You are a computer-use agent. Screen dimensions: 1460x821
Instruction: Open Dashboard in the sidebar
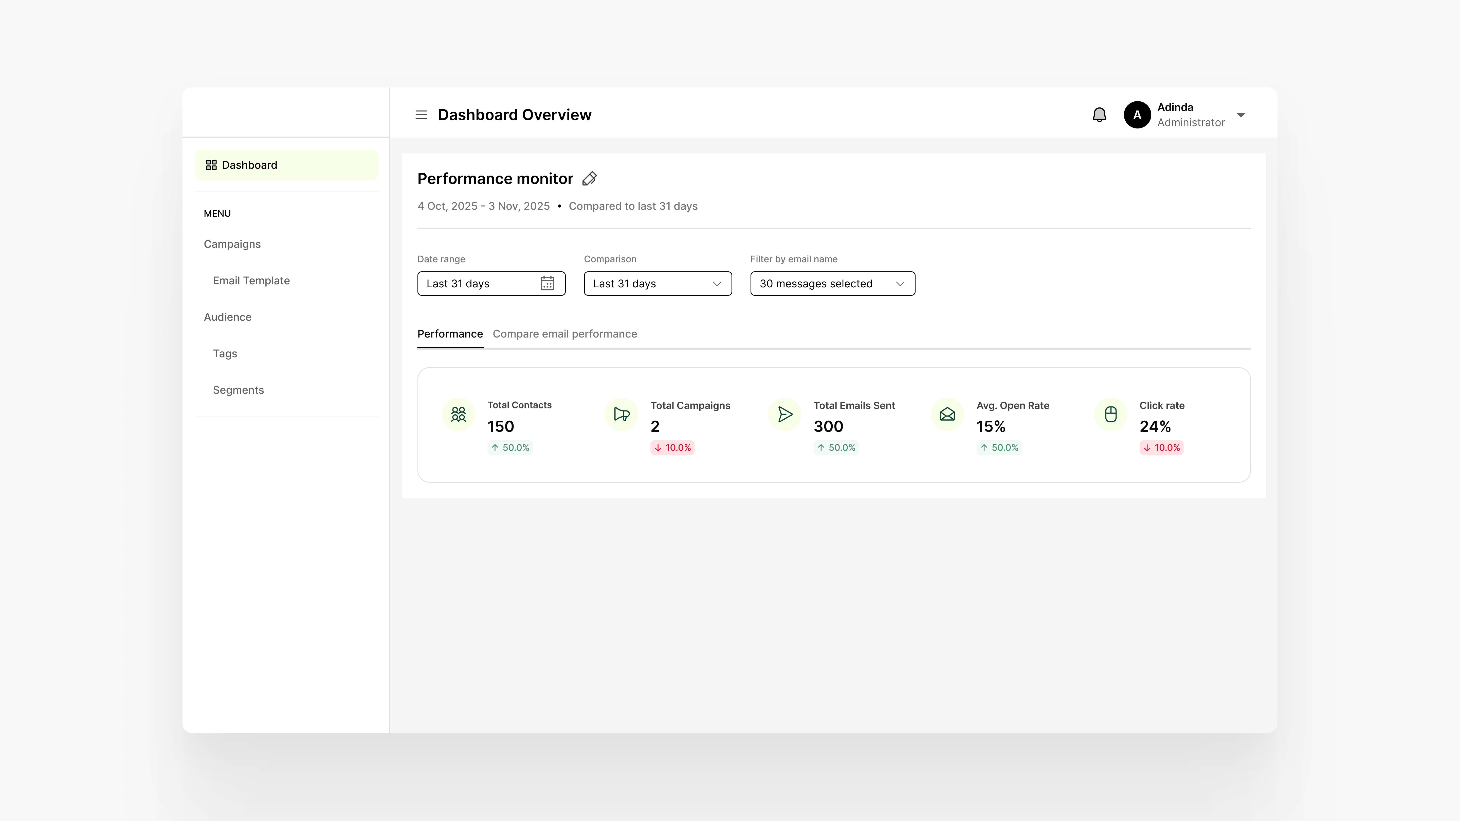coord(286,165)
